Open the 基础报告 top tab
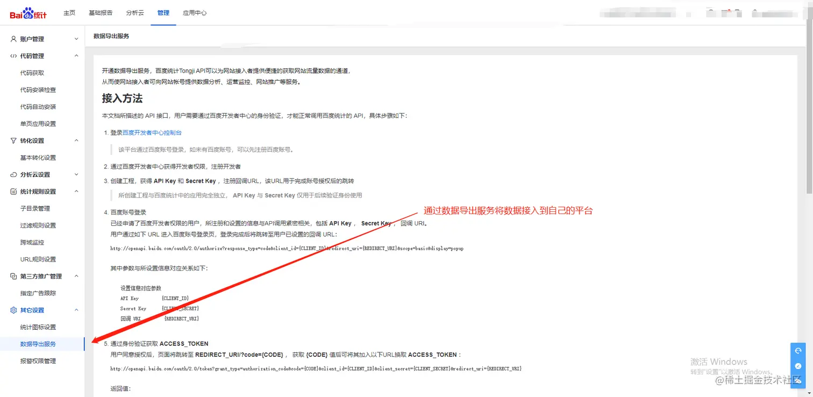This screenshot has width=813, height=397. [x=101, y=13]
